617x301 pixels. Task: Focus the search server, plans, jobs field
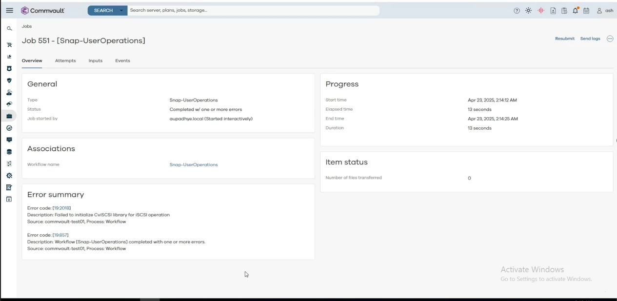point(253,10)
